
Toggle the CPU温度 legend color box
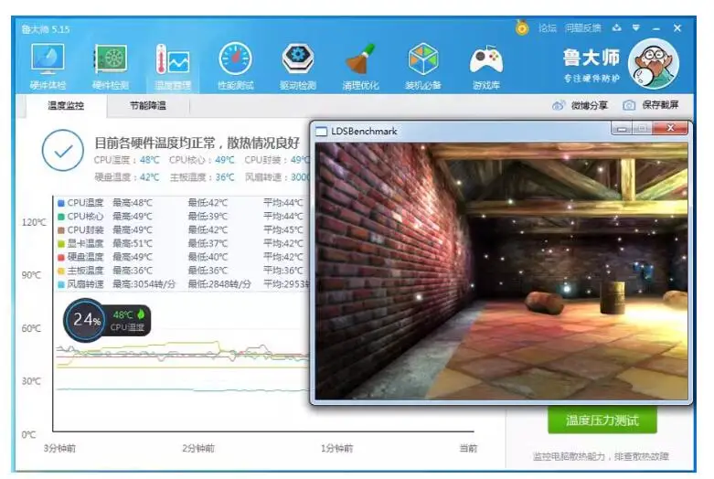click(61, 203)
